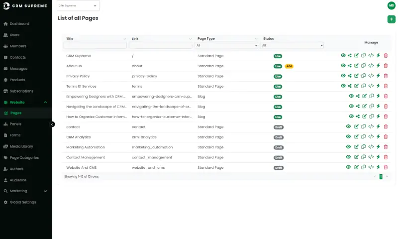398x239 pixels.
Task: Duplicate the CRM Supreme page
Action: point(364,55)
